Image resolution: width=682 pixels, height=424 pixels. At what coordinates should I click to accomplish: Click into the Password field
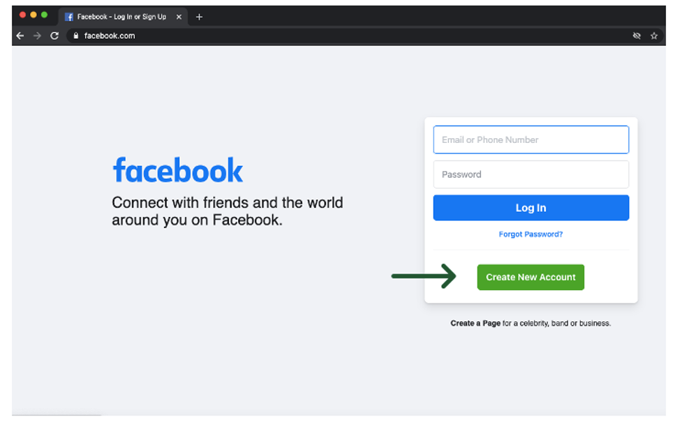pyautogui.click(x=531, y=174)
